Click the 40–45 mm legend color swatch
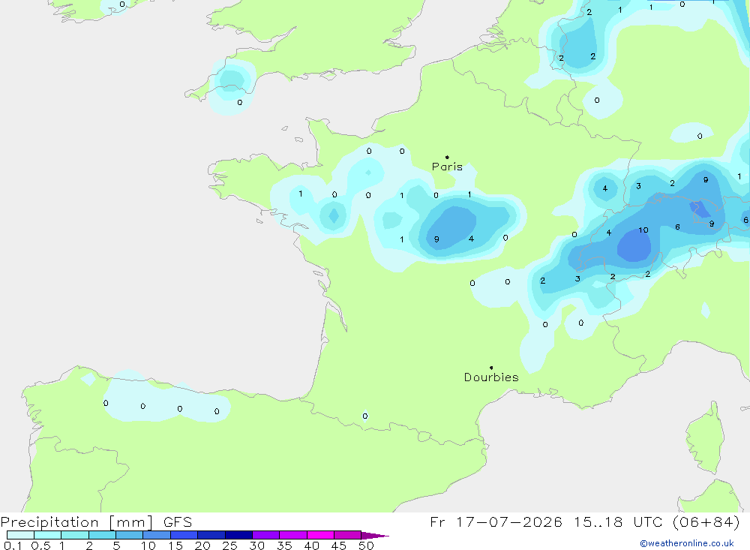 (x=320, y=535)
